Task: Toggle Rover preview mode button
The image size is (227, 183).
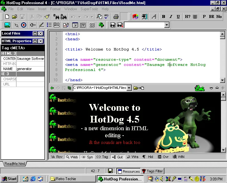Action: (x=57, y=157)
